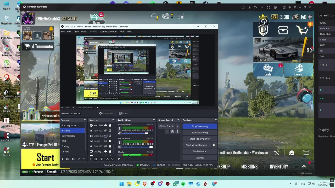Mute the Desktop Audio speaker icon

coord(120,133)
